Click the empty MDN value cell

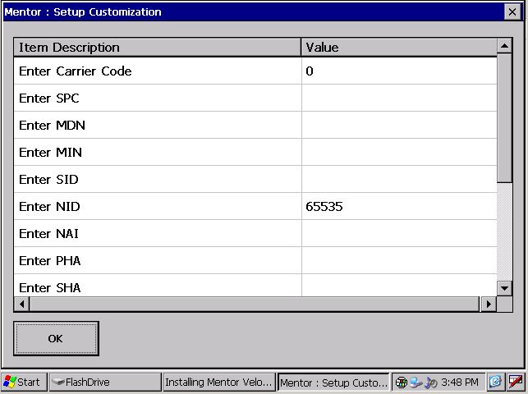click(399, 125)
